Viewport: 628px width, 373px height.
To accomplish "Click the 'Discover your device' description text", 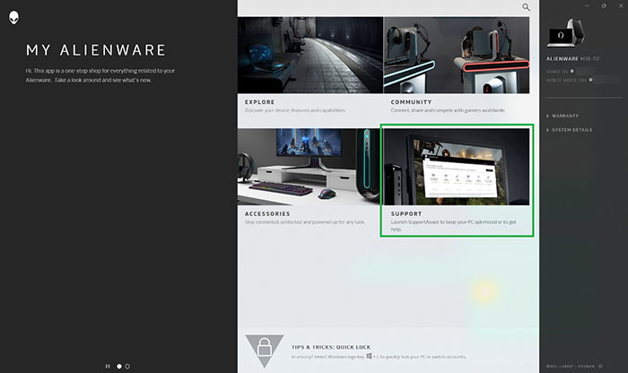I will point(295,110).
